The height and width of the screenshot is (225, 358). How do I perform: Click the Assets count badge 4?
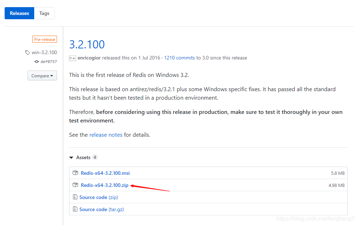pyautogui.click(x=95, y=157)
